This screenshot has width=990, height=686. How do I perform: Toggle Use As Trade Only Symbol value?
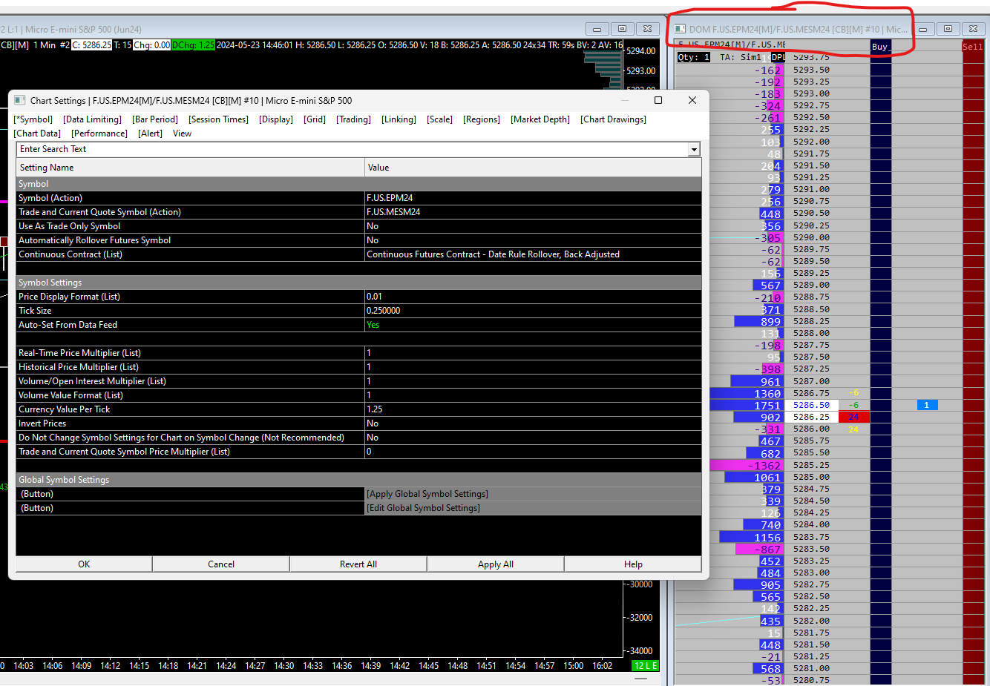pyautogui.click(x=533, y=226)
